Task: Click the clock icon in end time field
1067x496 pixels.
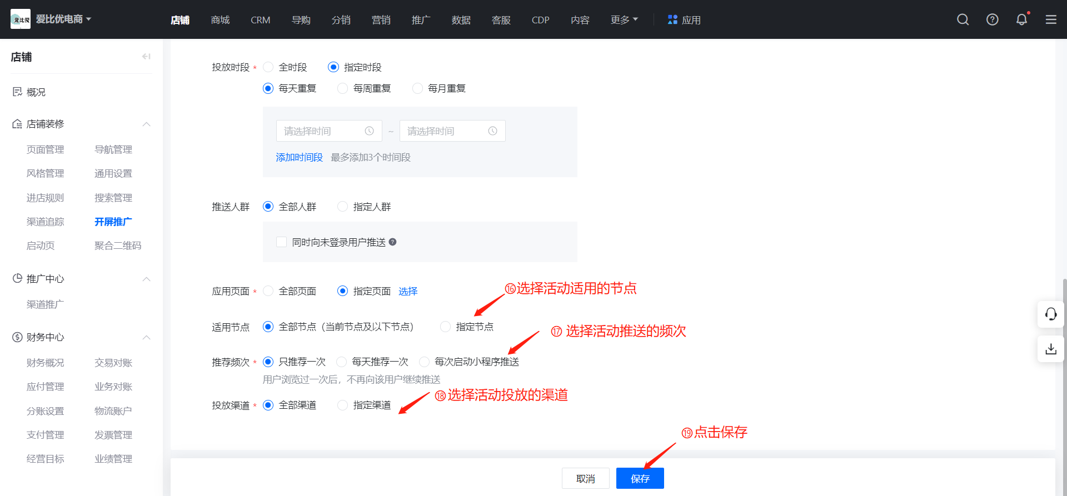Action: 492,131
